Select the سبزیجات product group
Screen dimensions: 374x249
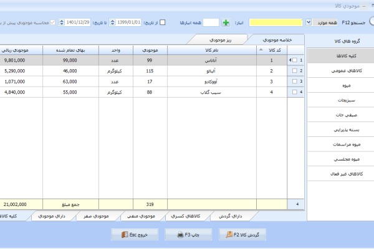coord(341,100)
